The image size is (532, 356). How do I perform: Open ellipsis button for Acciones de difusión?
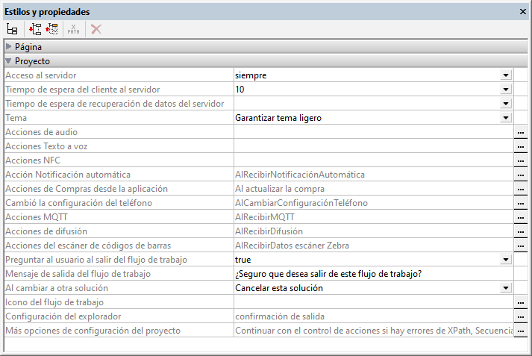(x=520, y=231)
